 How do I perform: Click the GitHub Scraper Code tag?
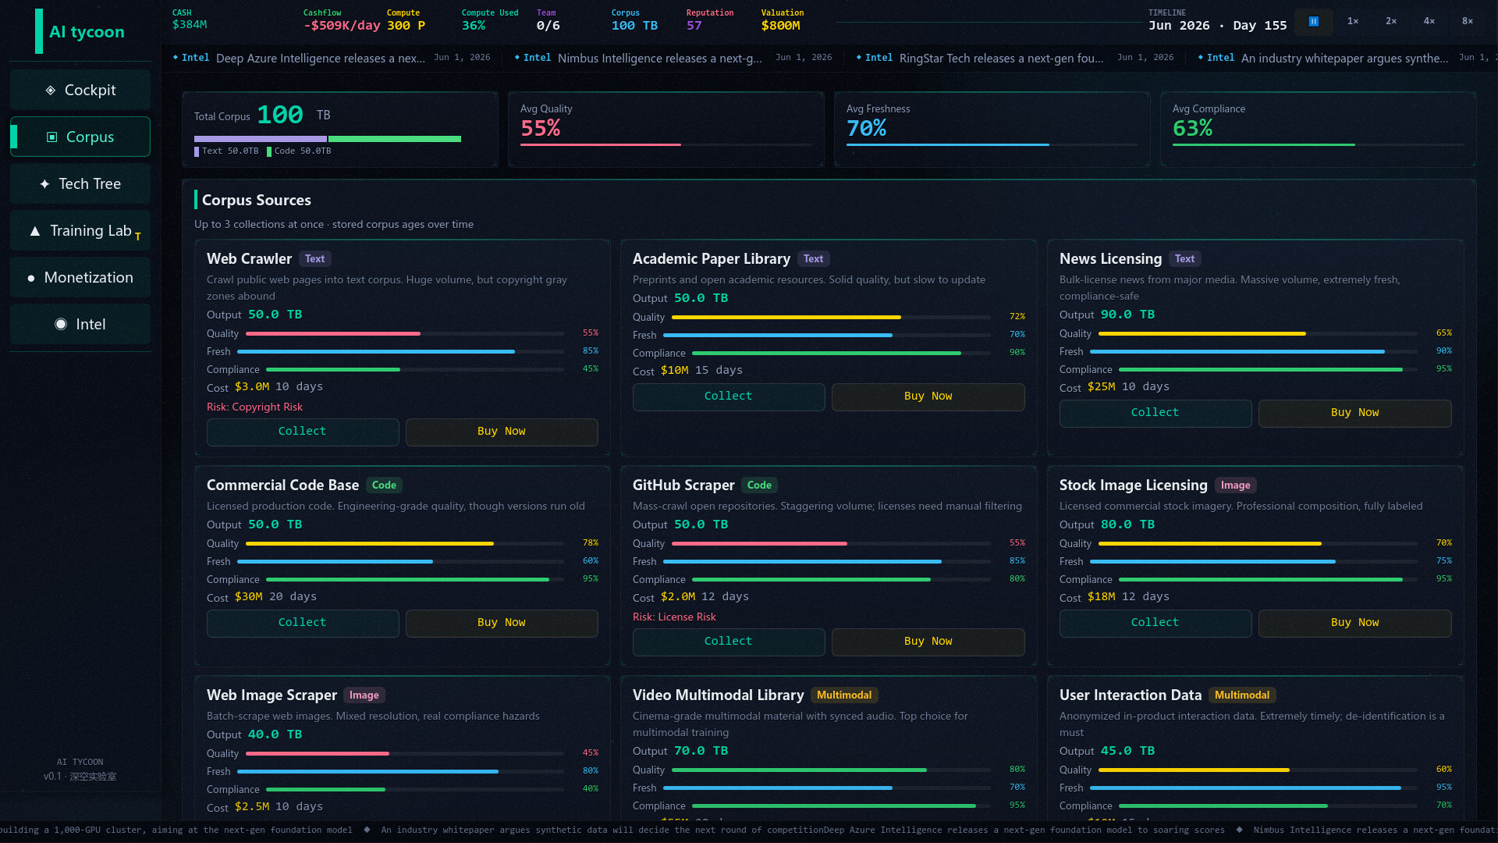click(759, 486)
